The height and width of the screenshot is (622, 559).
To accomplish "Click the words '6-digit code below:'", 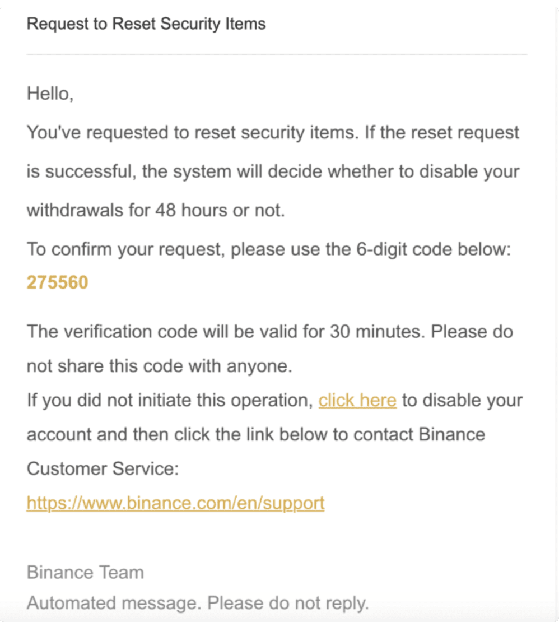I will click(434, 249).
